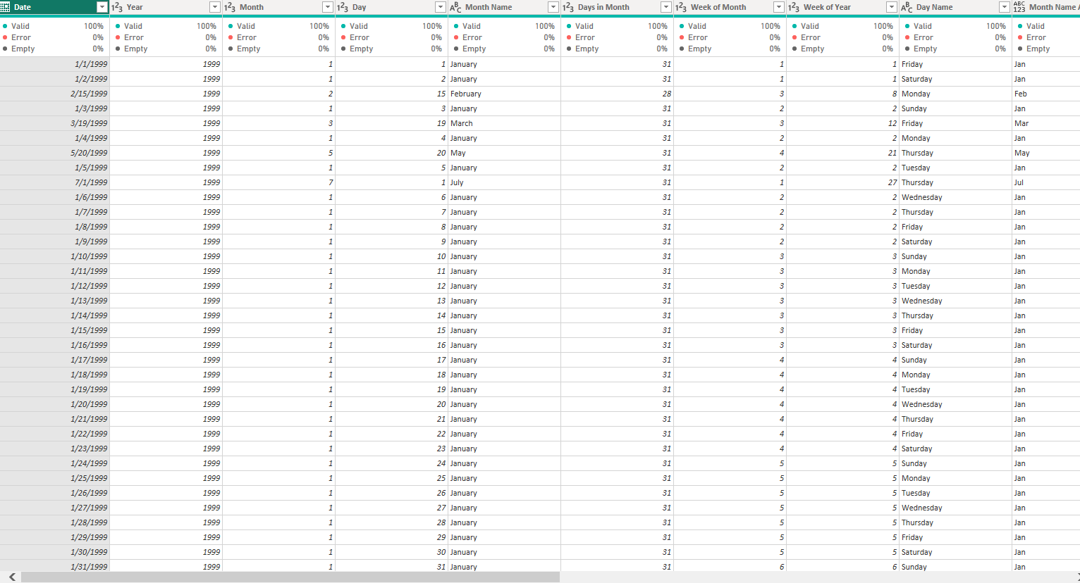Open the Month column filter dropdown
The width and height of the screenshot is (1080, 583).
[x=327, y=7]
